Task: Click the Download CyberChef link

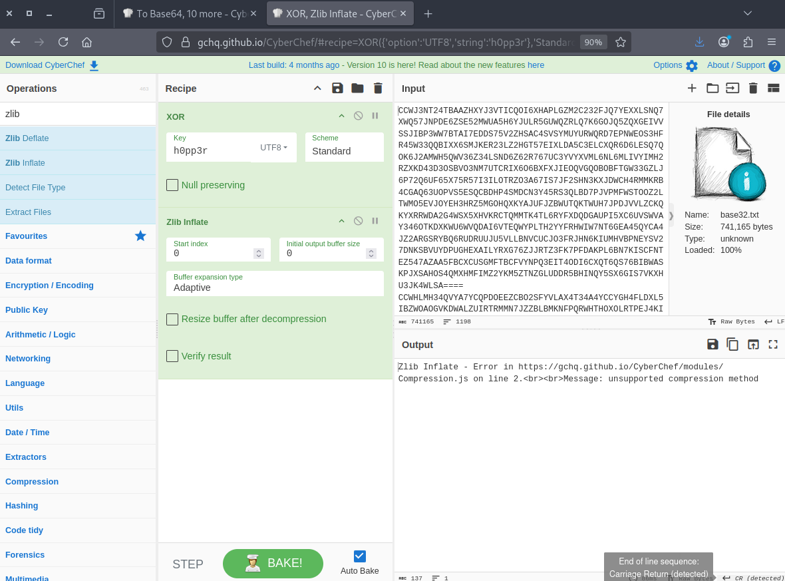Action: [52, 65]
